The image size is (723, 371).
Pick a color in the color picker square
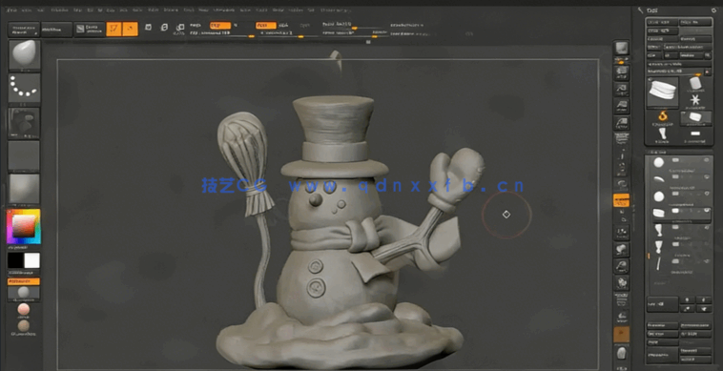pos(24,226)
